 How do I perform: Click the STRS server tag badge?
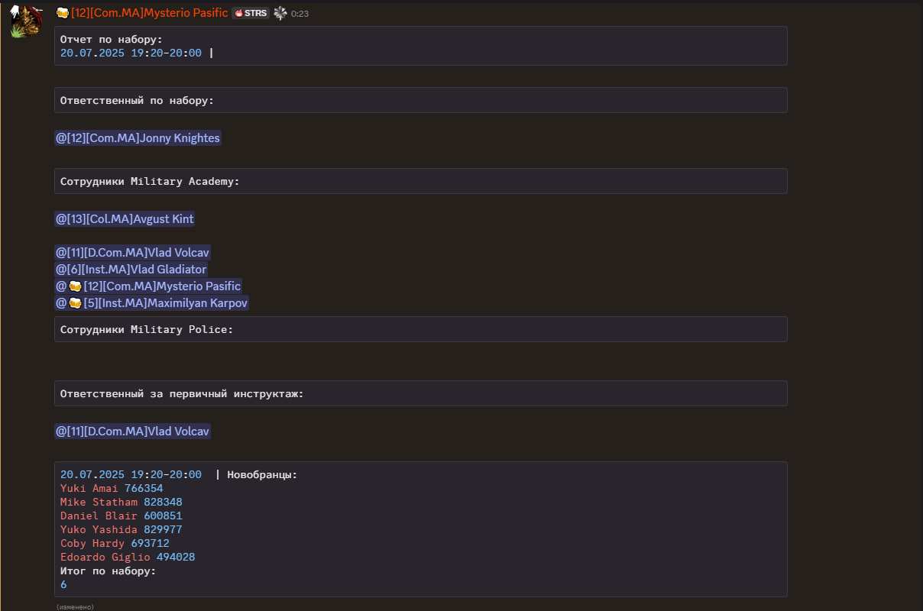(251, 13)
